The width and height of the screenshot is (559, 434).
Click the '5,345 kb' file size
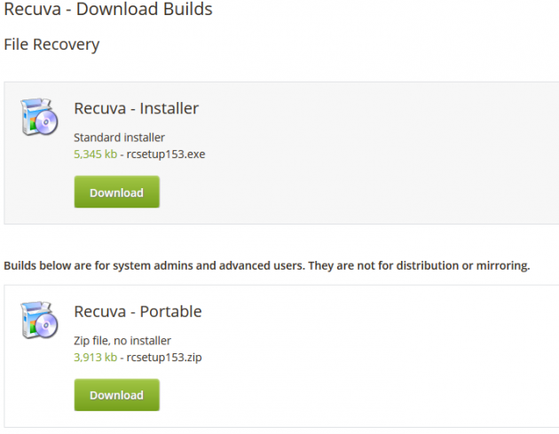point(95,154)
